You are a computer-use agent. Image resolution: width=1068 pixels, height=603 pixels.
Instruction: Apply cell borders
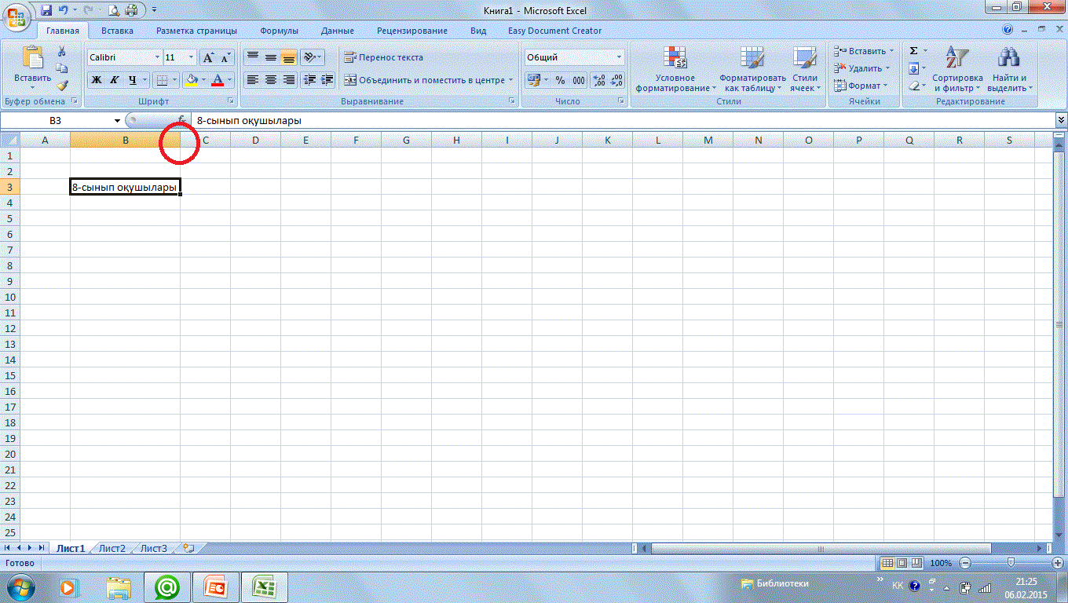pos(161,80)
